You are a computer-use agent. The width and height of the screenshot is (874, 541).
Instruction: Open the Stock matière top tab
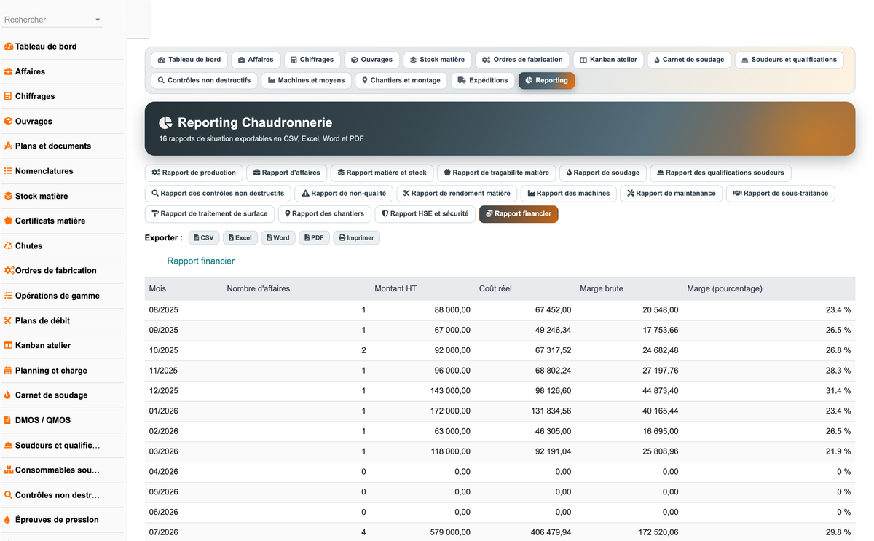coord(437,60)
